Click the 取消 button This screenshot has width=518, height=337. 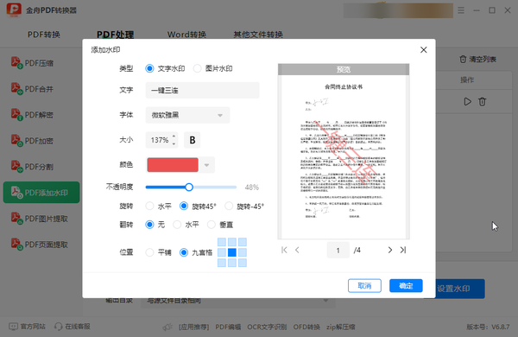(x=364, y=286)
